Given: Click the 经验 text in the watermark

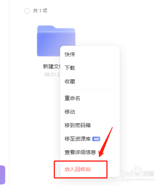Looking at the screenshot, I should (148, 174).
